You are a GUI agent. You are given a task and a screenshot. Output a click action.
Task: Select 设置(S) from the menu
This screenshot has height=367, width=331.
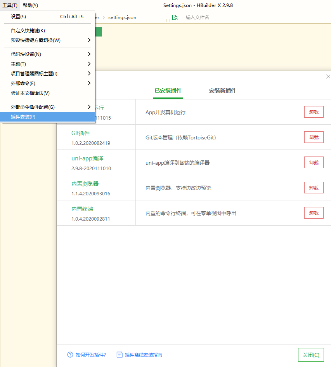pyautogui.click(x=47, y=17)
